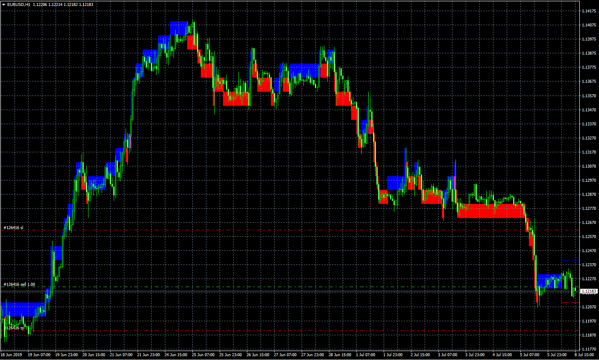Click the 5 Jul 07:00 time label
Screen dimensions: 599x360
point(530,355)
